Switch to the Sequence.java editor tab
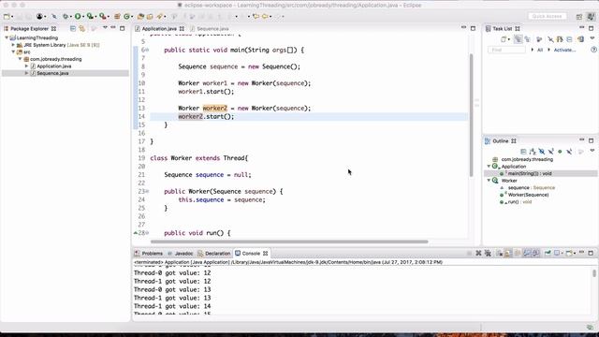The width and height of the screenshot is (599, 337). click(x=212, y=29)
